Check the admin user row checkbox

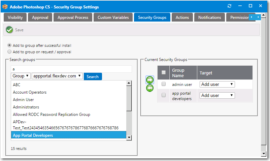[164, 84]
